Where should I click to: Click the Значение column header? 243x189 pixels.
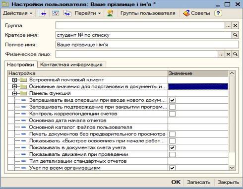[198, 73]
